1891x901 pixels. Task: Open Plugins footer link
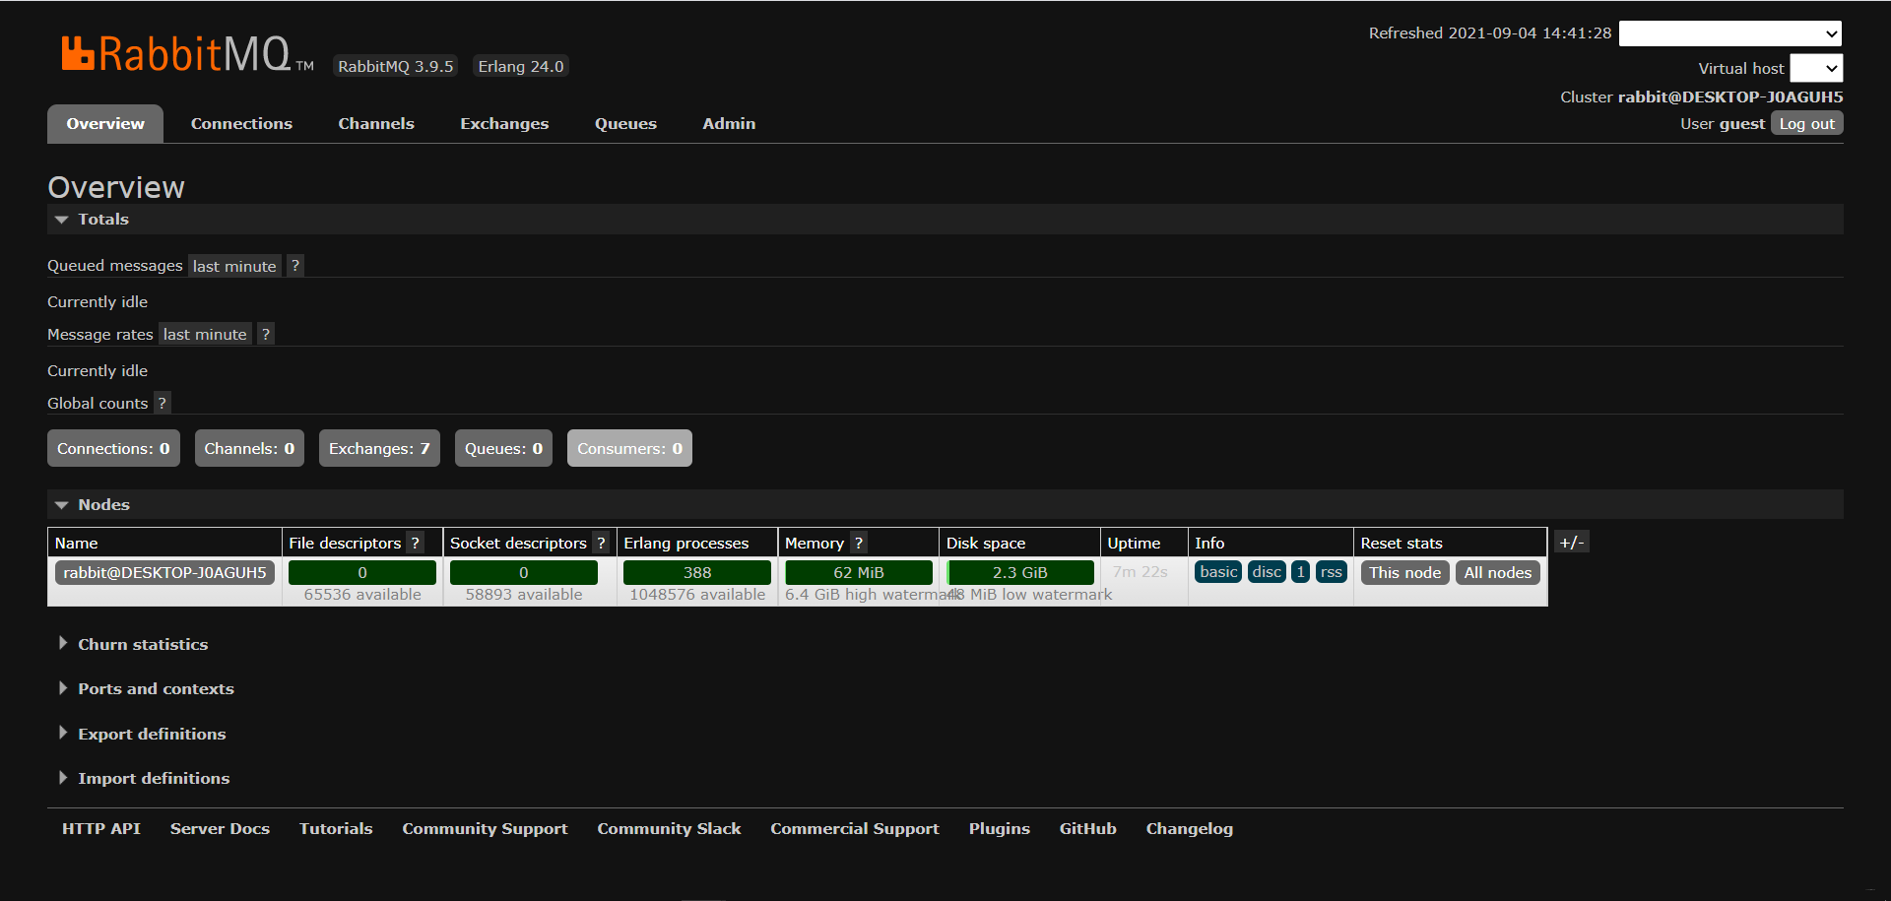(999, 829)
